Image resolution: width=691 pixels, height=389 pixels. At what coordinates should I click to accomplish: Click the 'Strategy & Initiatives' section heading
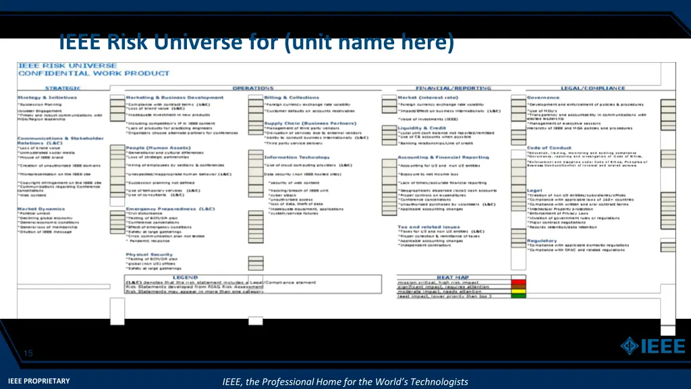pyautogui.click(x=47, y=97)
